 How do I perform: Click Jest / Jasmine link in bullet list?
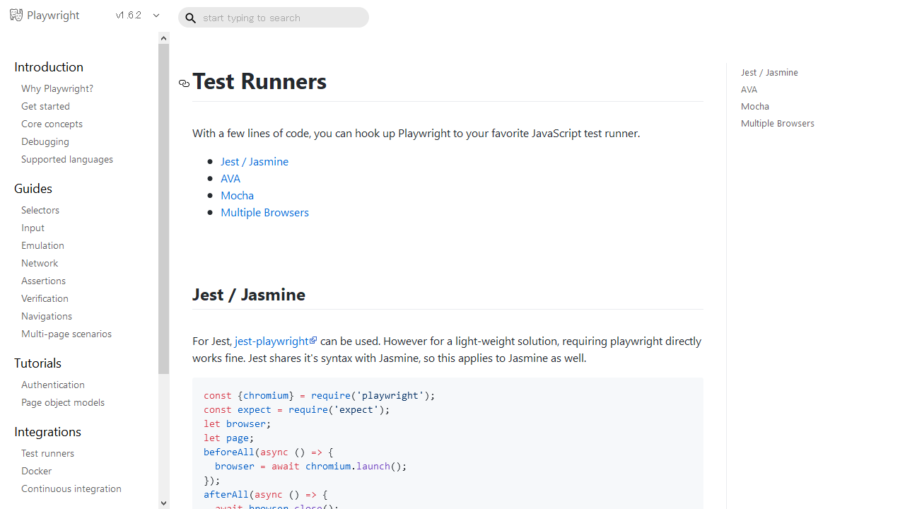pyautogui.click(x=255, y=161)
